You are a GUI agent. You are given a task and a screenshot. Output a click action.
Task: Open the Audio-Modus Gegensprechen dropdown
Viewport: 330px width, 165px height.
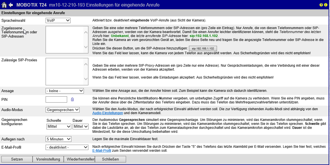pos(63,110)
